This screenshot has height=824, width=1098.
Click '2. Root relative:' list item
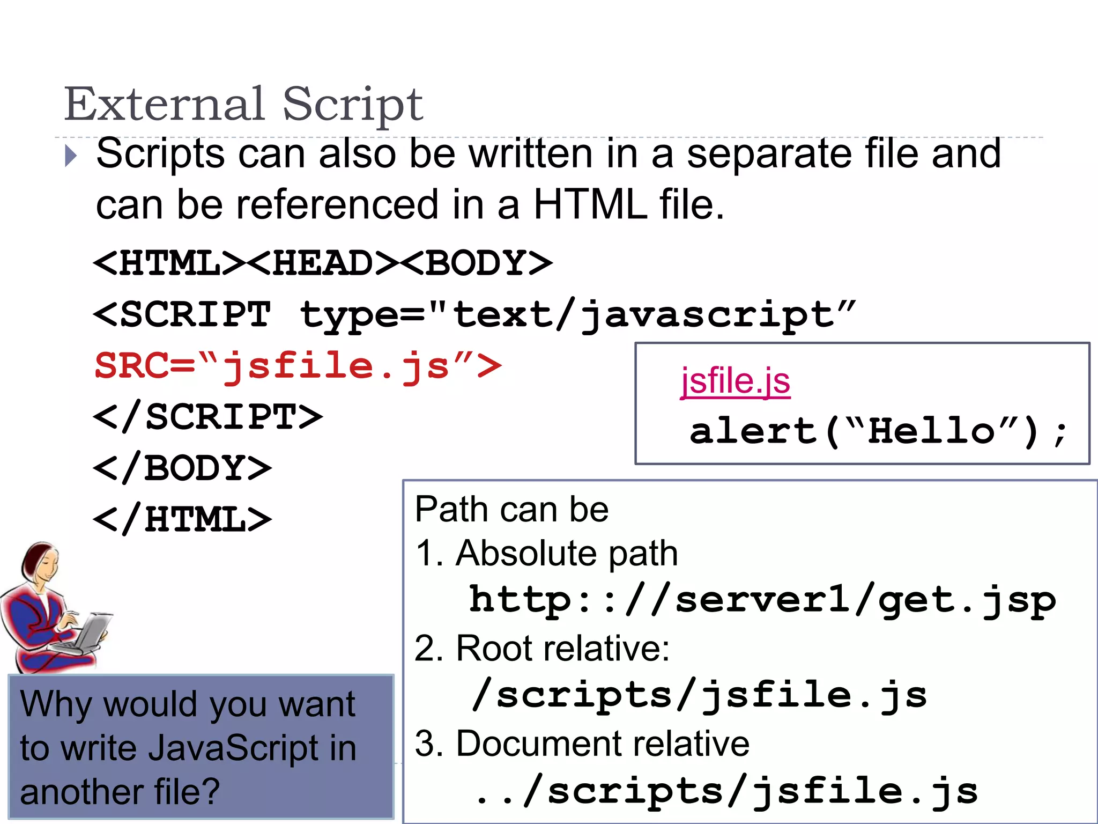click(x=543, y=648)
